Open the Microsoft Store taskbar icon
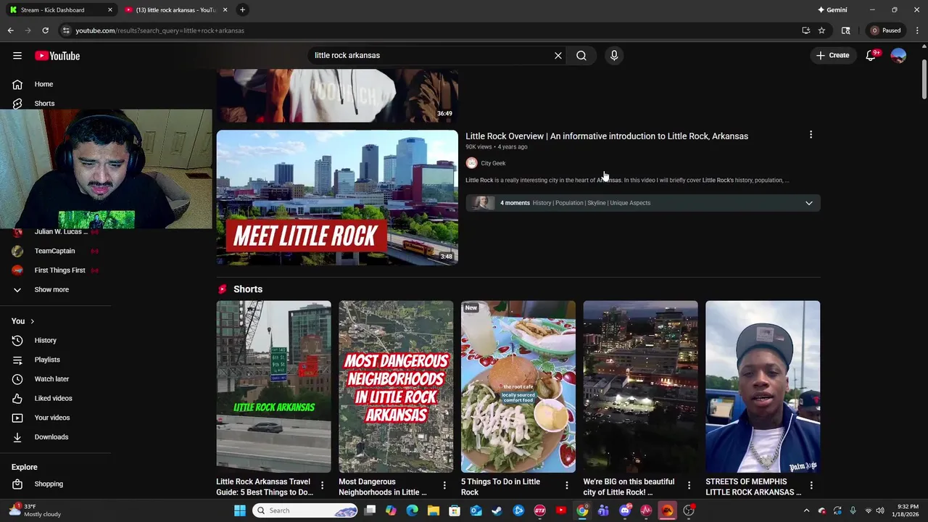The image size is (928, 522). point(455,510)
